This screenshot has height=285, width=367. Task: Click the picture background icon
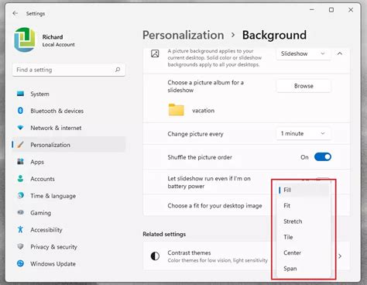(155, 53)
